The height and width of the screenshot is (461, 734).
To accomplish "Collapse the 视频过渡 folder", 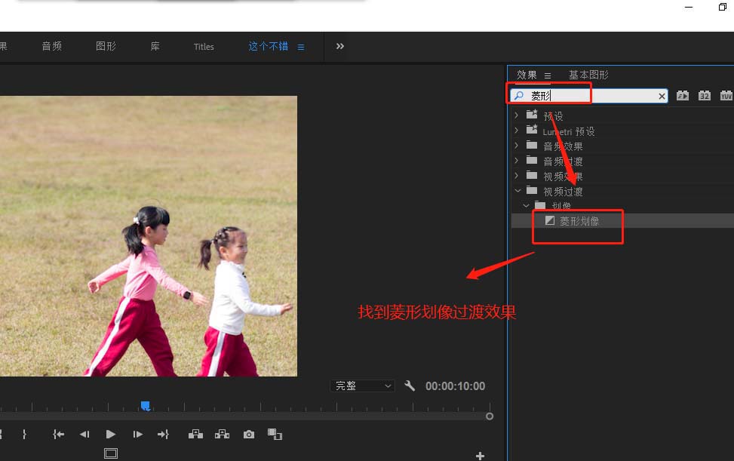I will 517,190.
